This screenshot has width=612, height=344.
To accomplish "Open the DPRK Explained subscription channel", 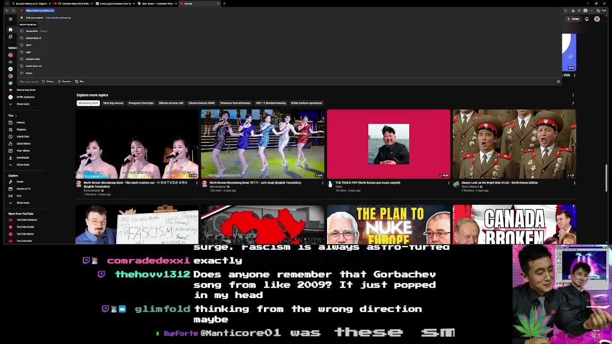I will [x=22, y=97].
